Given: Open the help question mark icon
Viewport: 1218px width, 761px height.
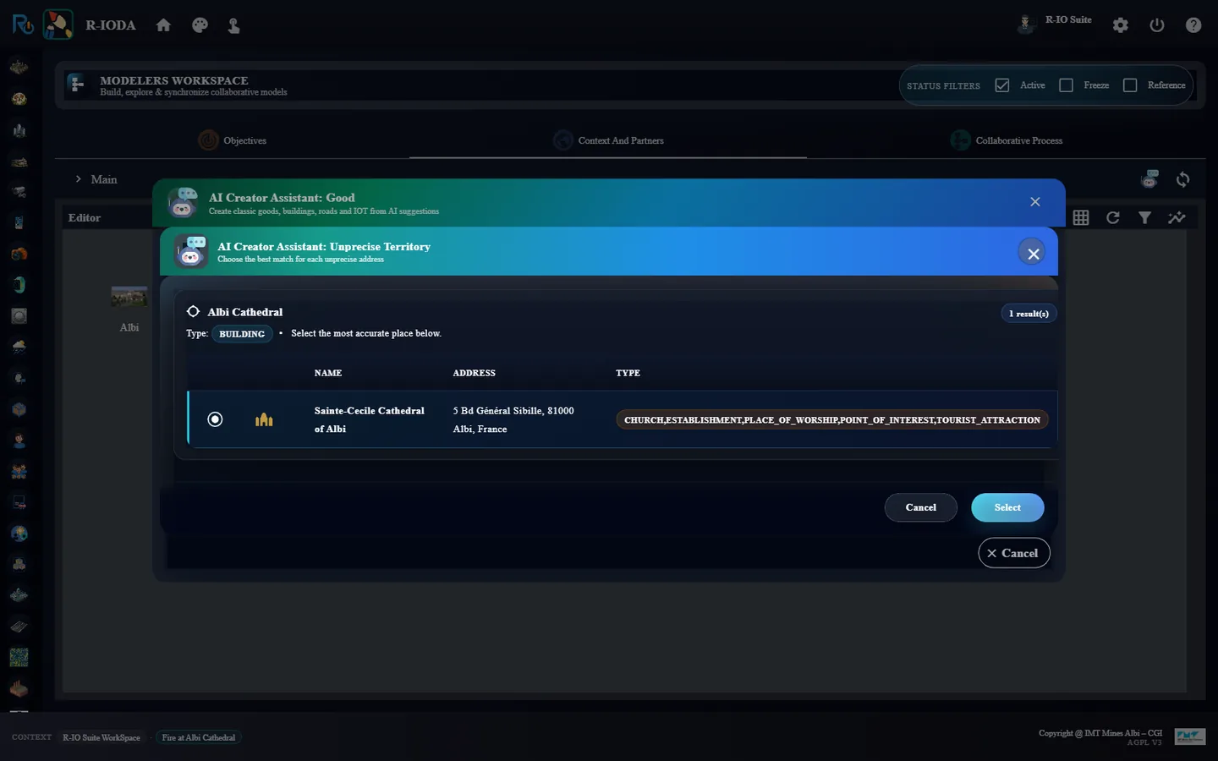Looking at the screenshot, I should tap(1193, 25).
